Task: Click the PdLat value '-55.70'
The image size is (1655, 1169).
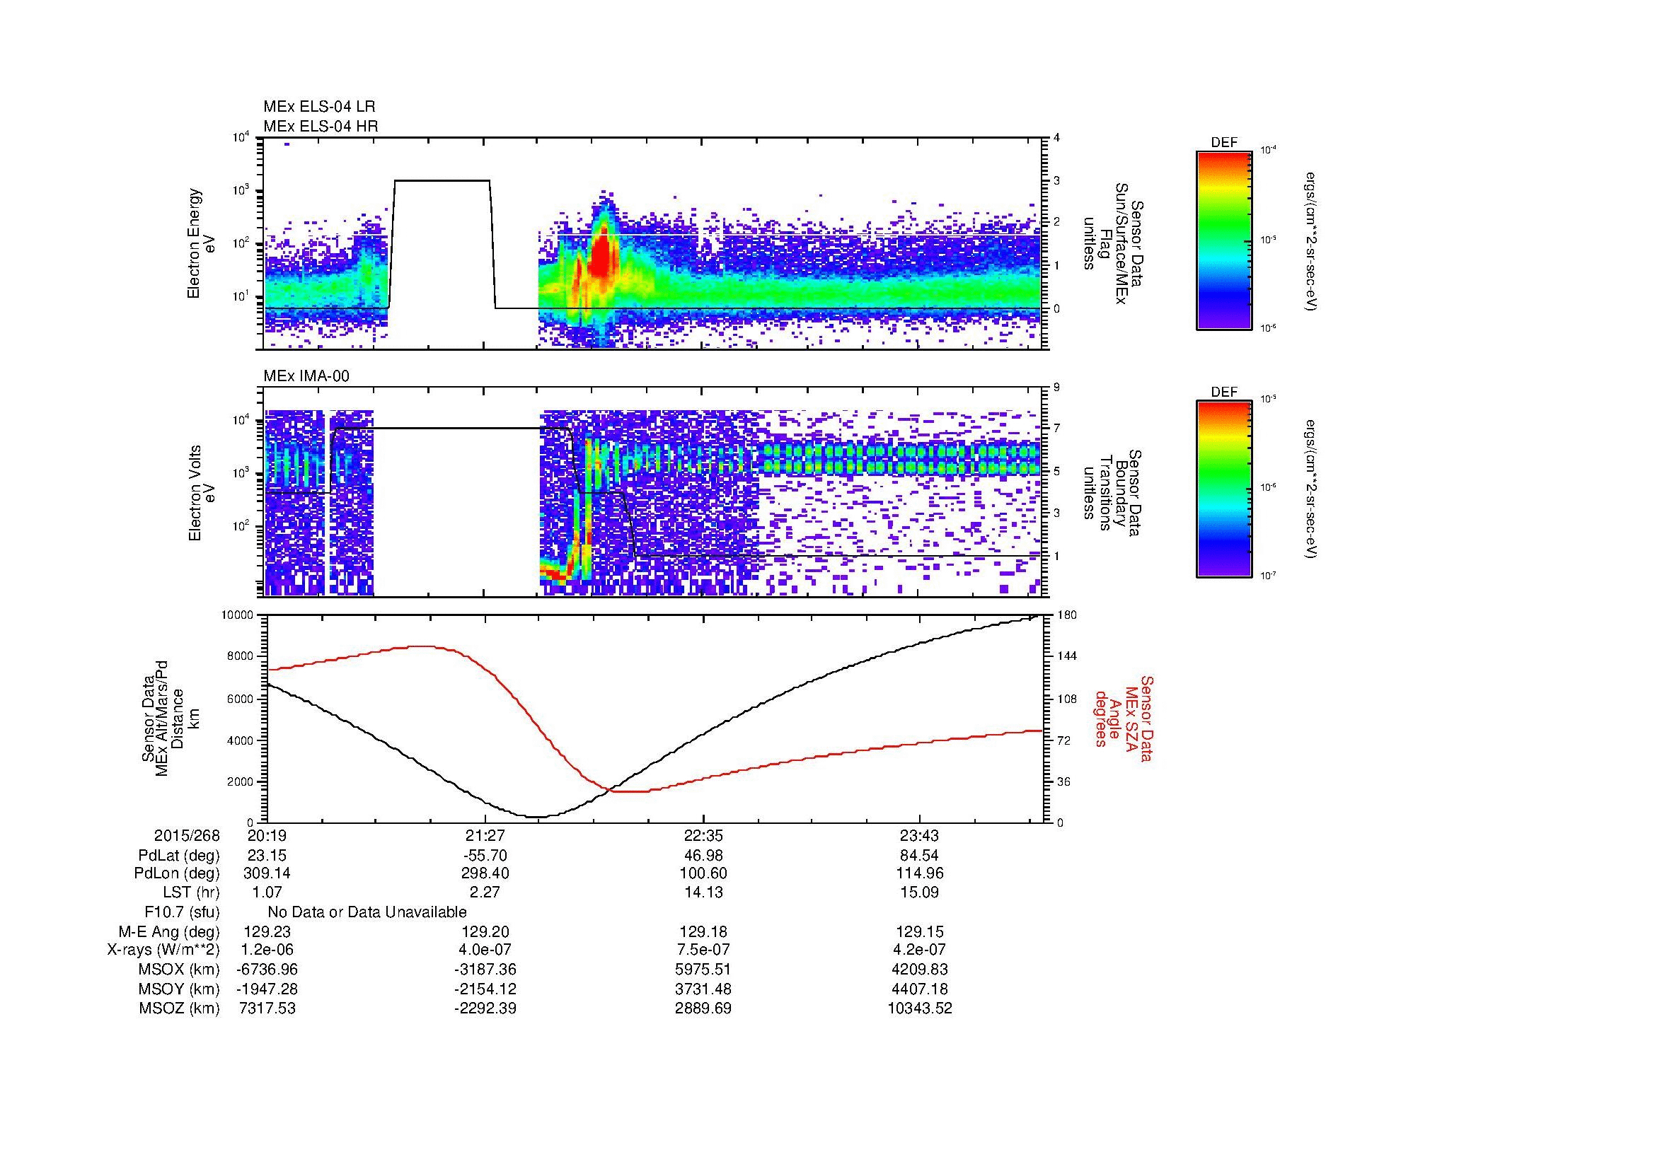Action: pyautogui.click(x=485, y=856)
